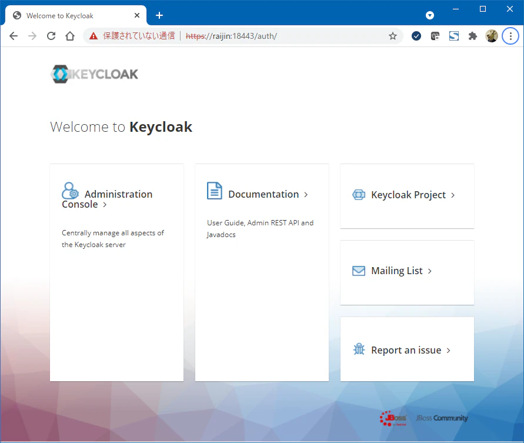This screenshot has width=524, height=443.
Task: Open the Mailing List link
Action: (397, 271)
